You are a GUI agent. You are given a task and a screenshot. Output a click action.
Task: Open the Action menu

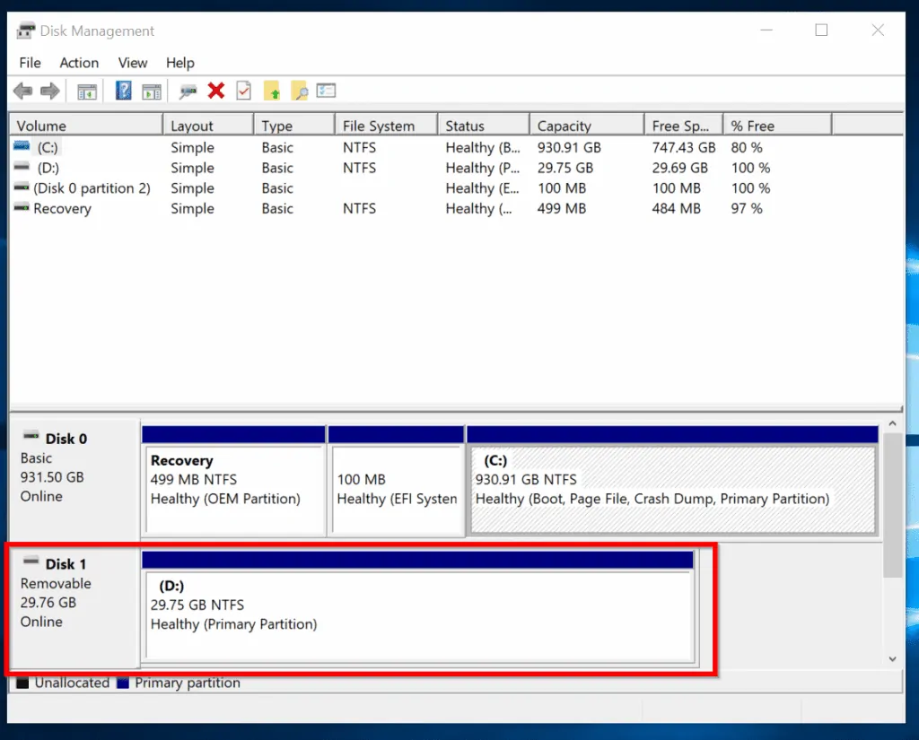pyautogui.click(x=79, y=63)
